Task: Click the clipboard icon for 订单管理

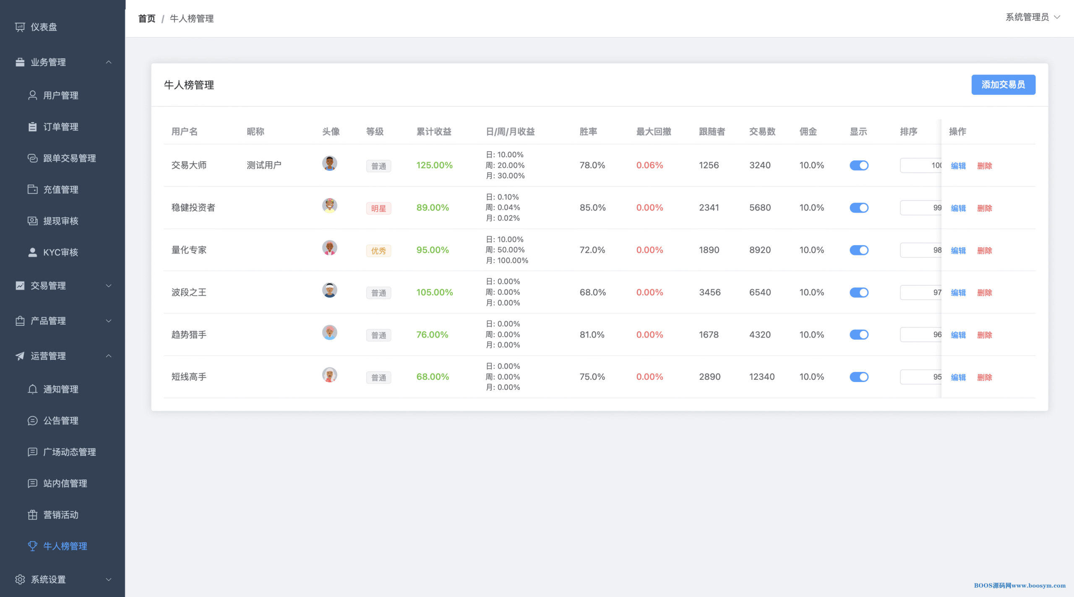Action: pyautogui.click(x=32, y=127)
